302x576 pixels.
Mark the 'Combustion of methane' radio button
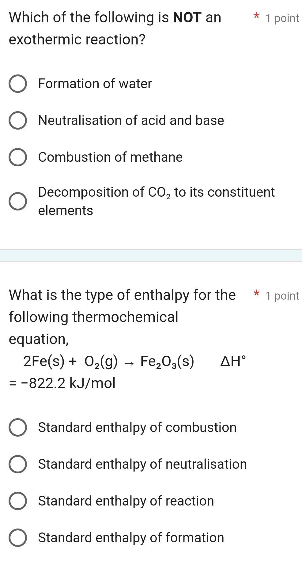(x=17, y=157)
